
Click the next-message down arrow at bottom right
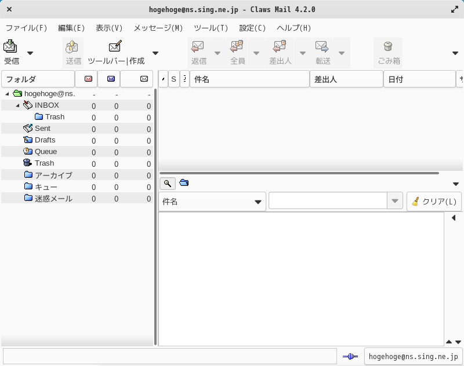(458, 342)
